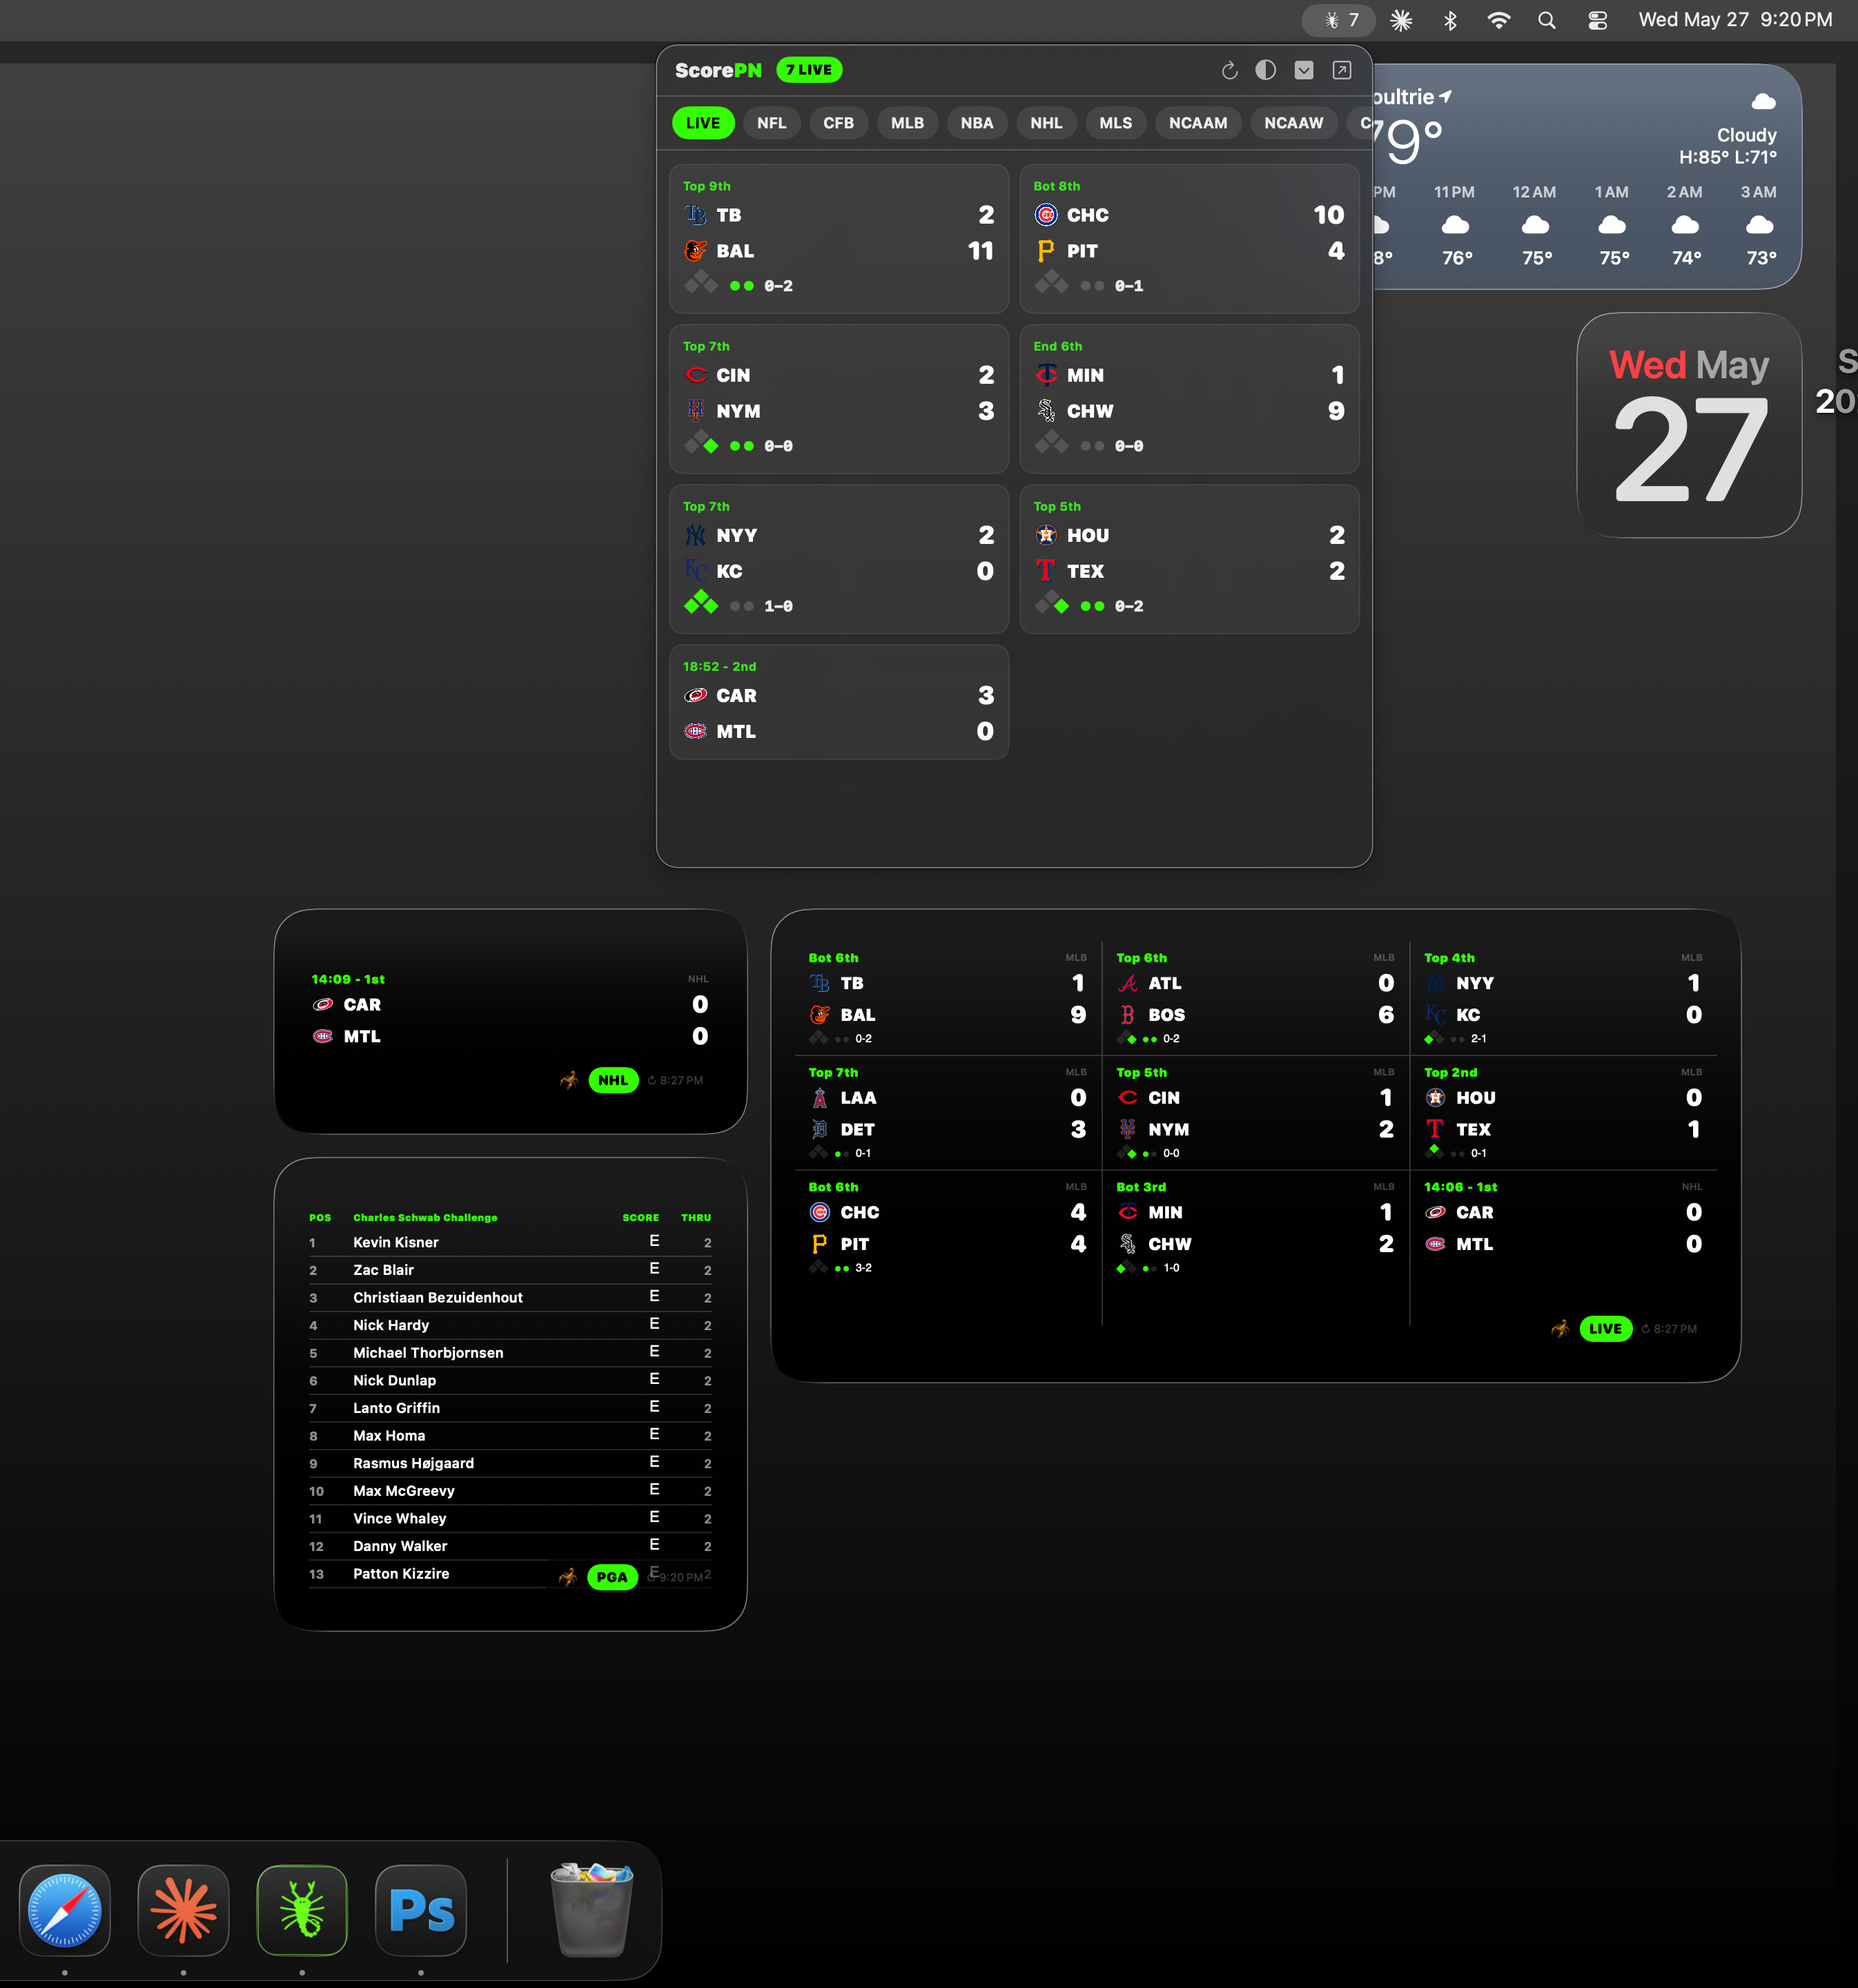Open the ScorePN dropdown chevron menu
This screenshot has width=1858, height=1988.
[x=1304, y=70]
